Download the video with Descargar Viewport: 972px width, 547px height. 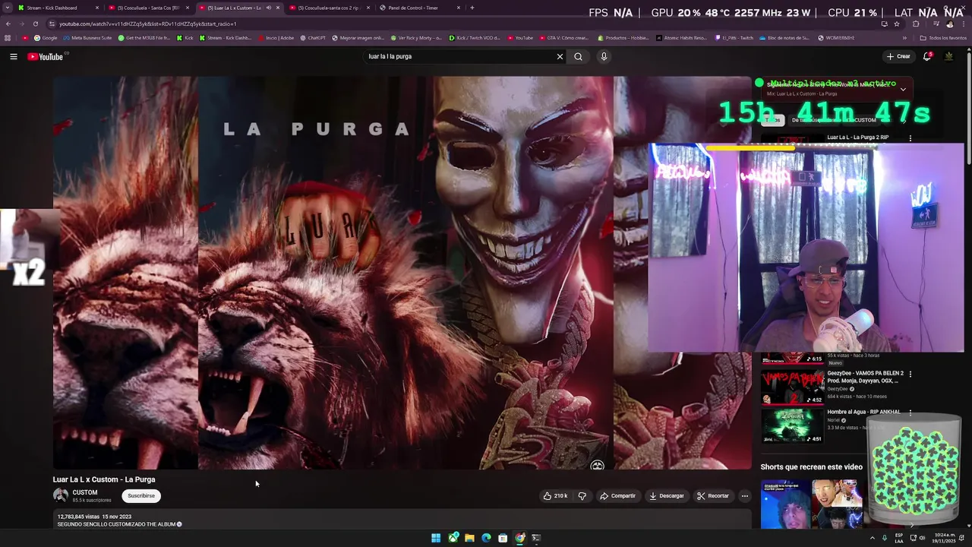point(666,495)
